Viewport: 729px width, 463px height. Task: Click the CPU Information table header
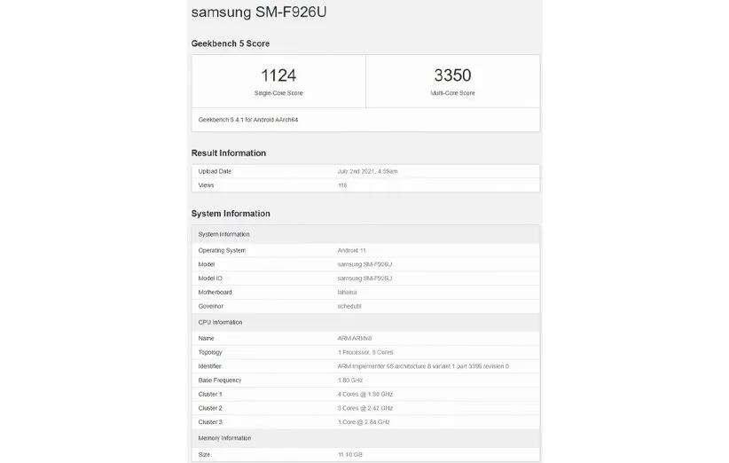(x=220, y=322)
